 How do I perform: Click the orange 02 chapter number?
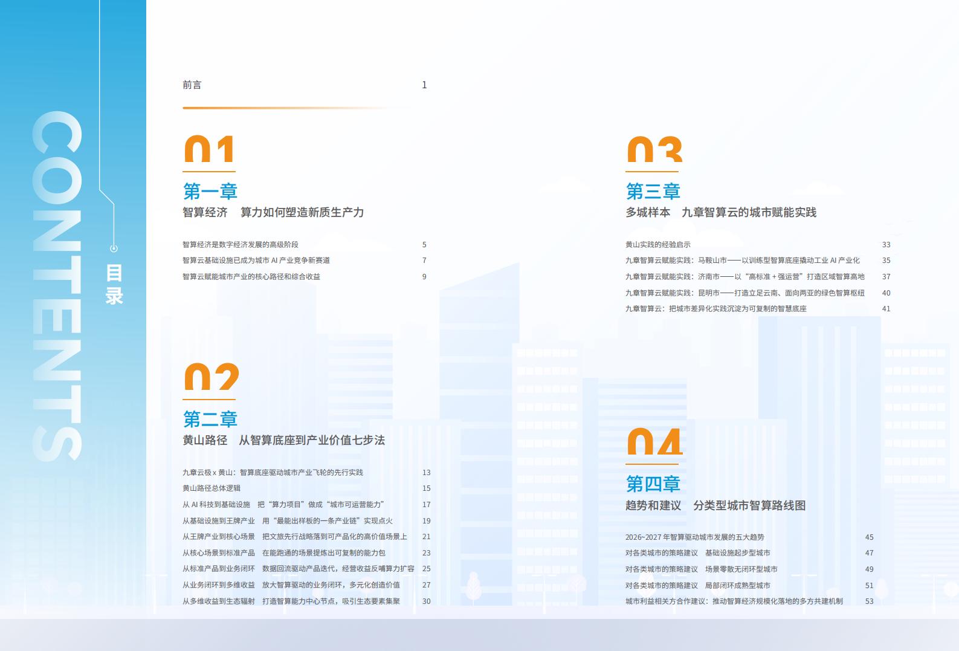pos(211,377)
